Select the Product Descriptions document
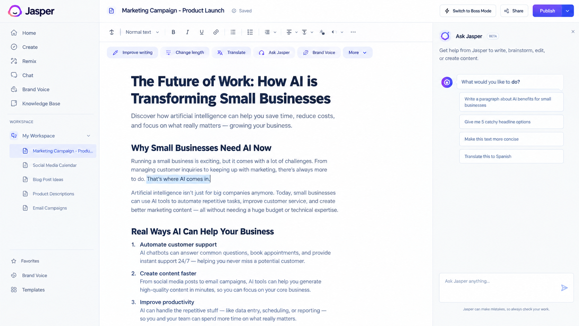 (53, 194)
